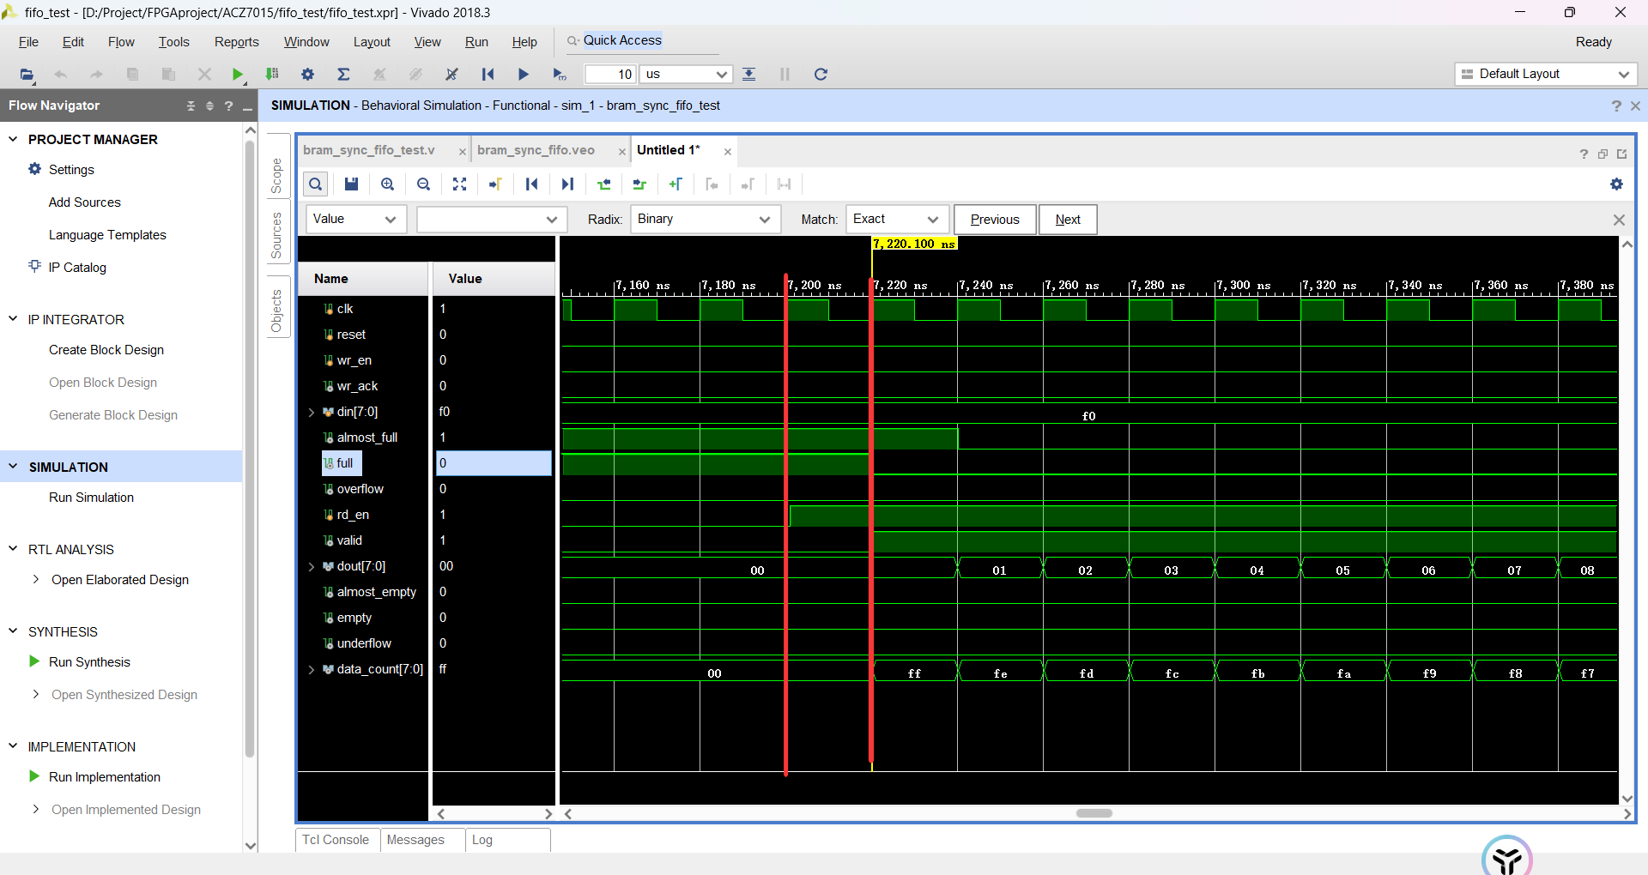The height and width of the screenshot is (875, 1648).
Task: Open IP Catalog
Action: tap(77, 268)
